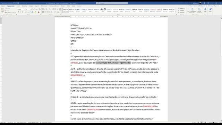Click the numbered list icon

coord(46,9)
